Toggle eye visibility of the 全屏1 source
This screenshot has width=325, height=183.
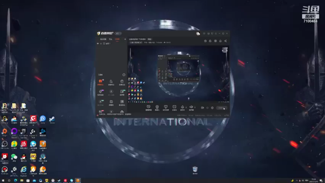pos(98,44)
